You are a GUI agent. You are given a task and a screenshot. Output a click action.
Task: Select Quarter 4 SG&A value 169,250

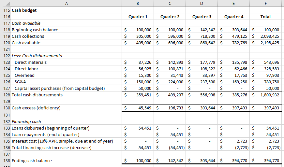point(234,82)
